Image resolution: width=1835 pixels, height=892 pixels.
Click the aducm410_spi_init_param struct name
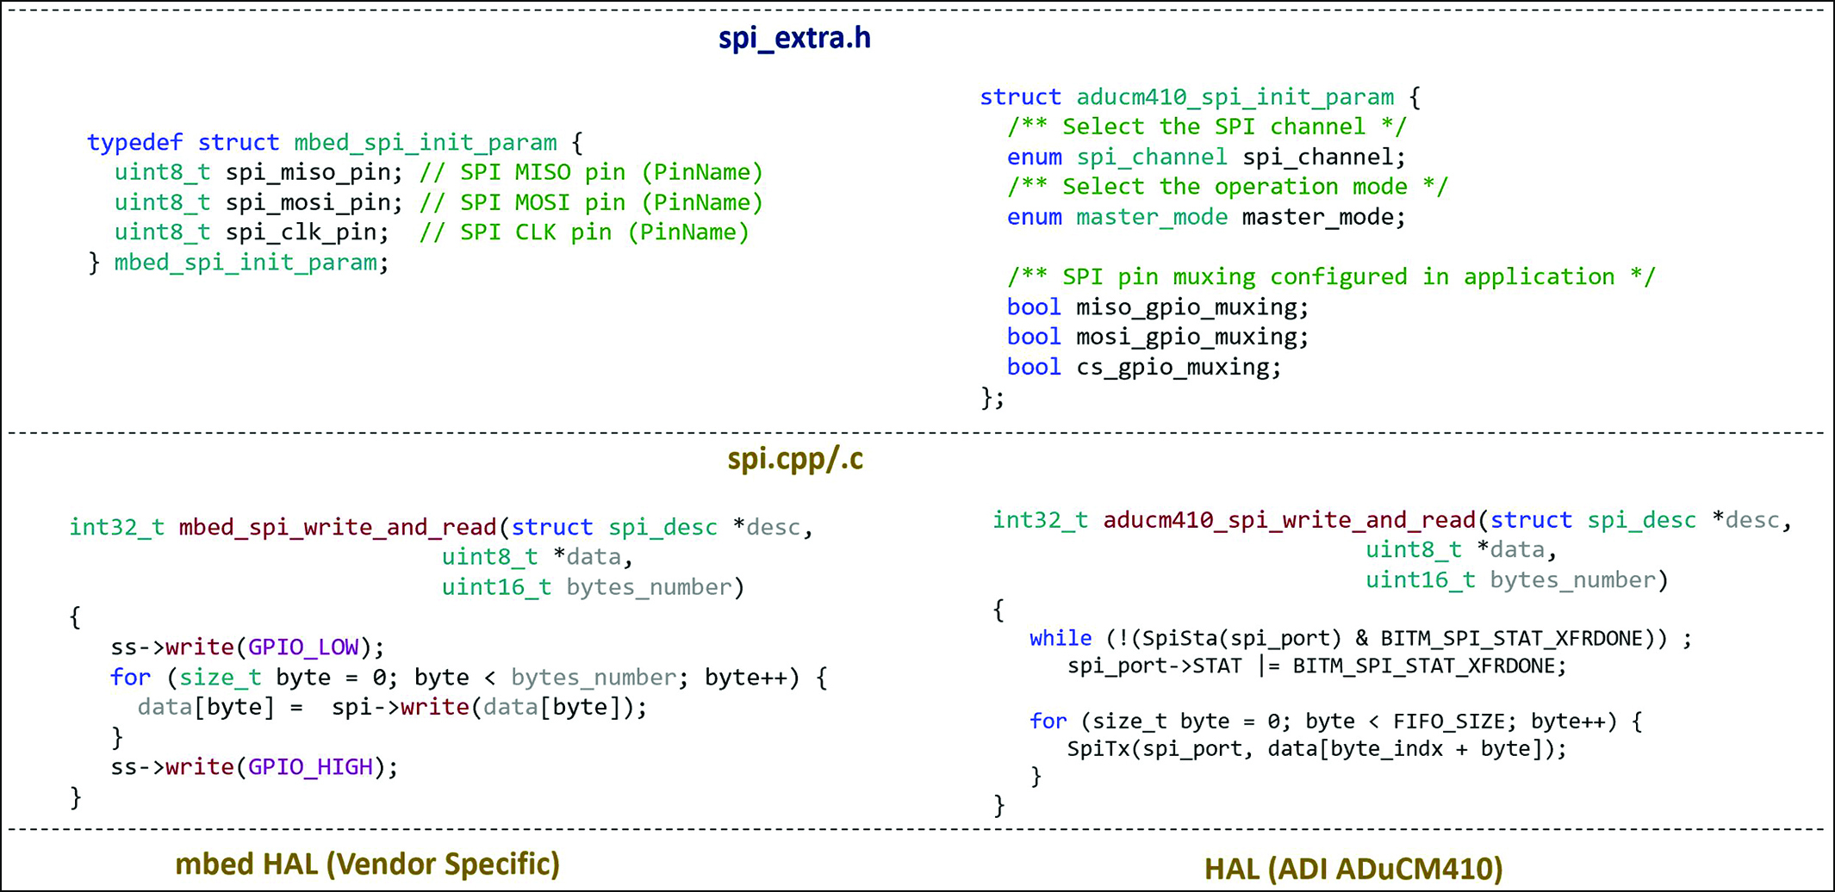click(1235, 97)
